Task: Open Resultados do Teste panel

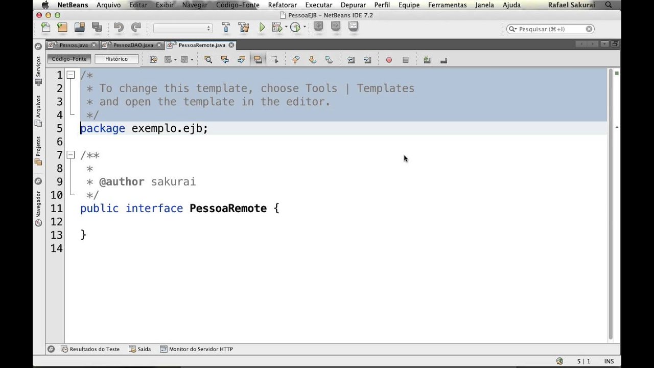Action: [90, 349]
